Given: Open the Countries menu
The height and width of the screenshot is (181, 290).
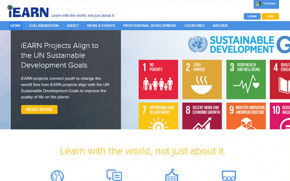Looking at the screenshot, I should (x=194, y=26).
